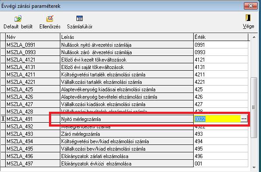
Task: Click 'Nyitó mérlegszámla' description cell
Action: (x=127, y=119)
